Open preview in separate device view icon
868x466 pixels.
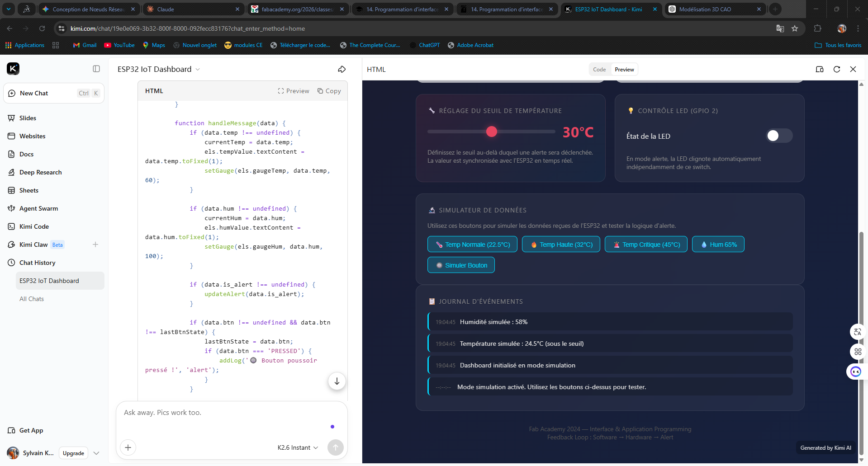pyautogui.click(x=820, y=69)
